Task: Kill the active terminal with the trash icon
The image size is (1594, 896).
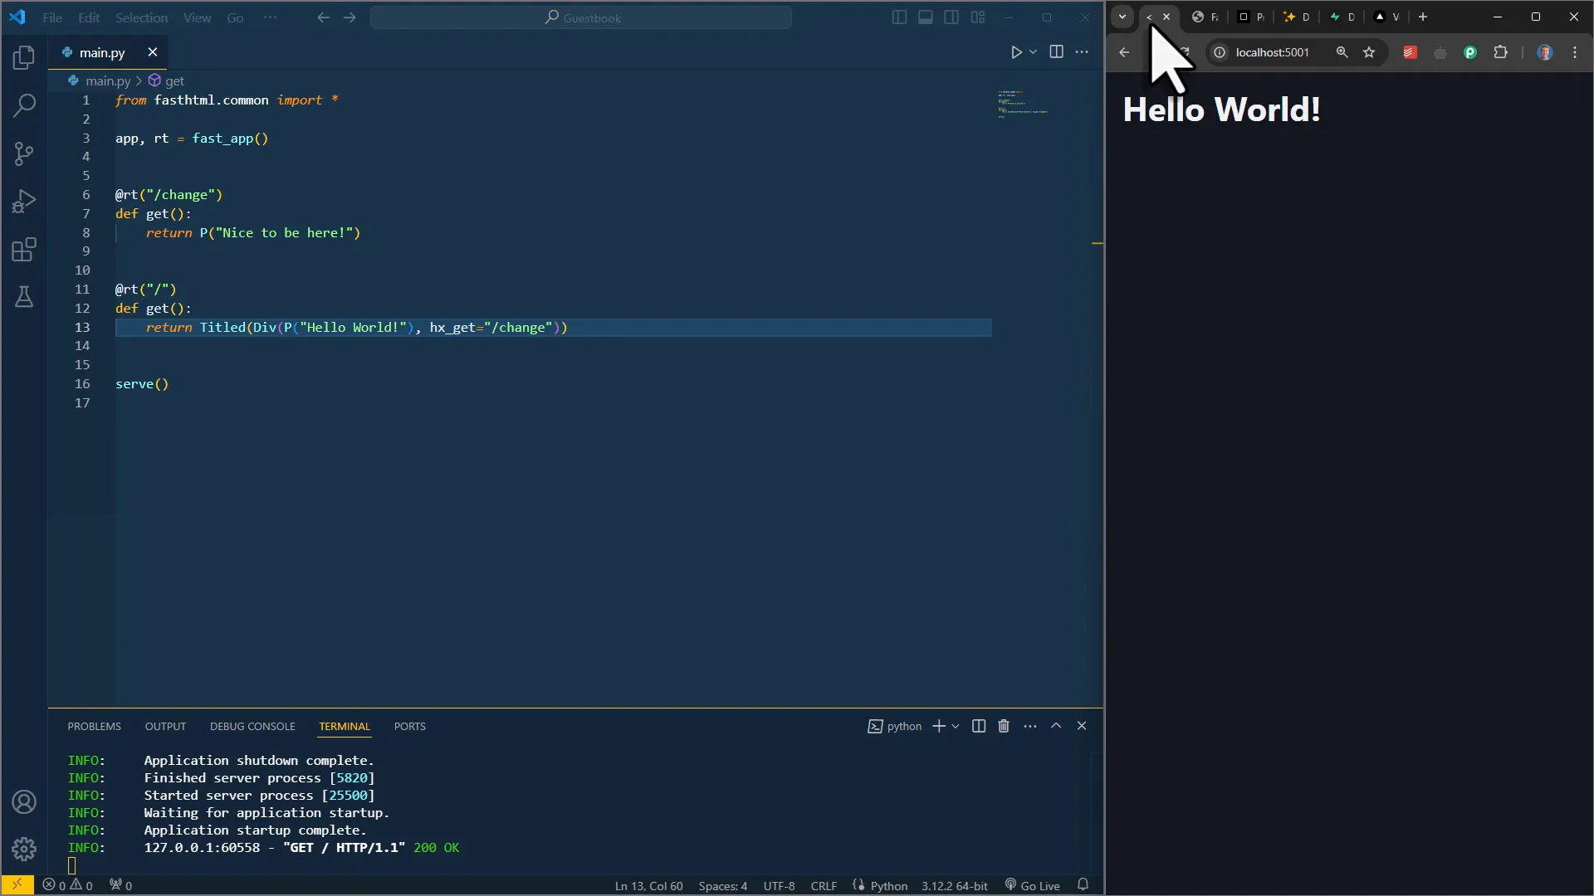Action: tap(1003, 726)
